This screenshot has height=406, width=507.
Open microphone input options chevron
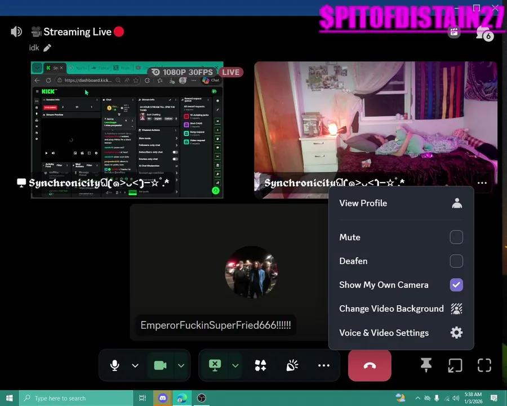135,365
